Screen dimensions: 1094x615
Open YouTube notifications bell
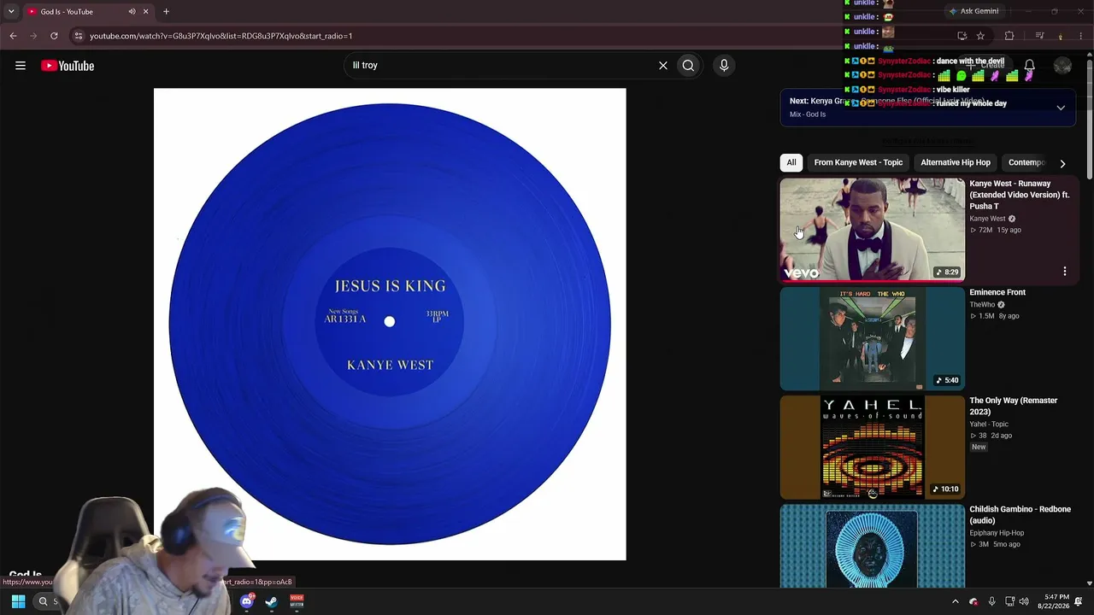click(1030, 66)
